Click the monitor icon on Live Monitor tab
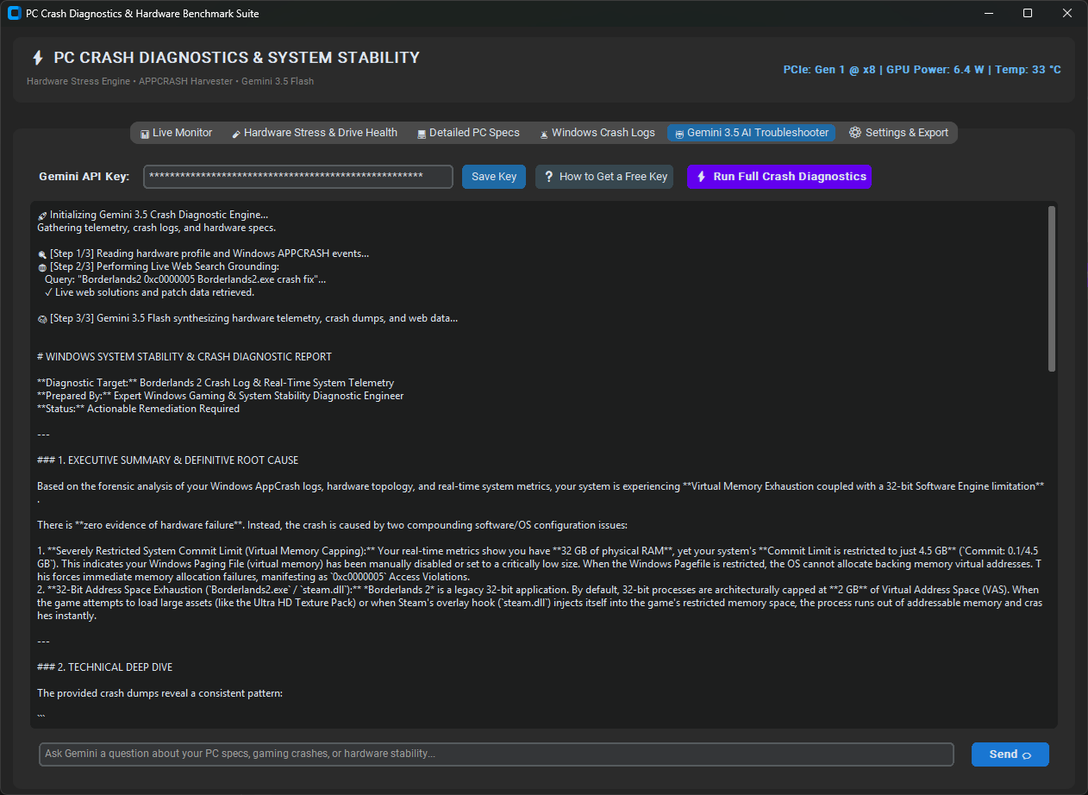1088x795 pixels. click(145, 134)
